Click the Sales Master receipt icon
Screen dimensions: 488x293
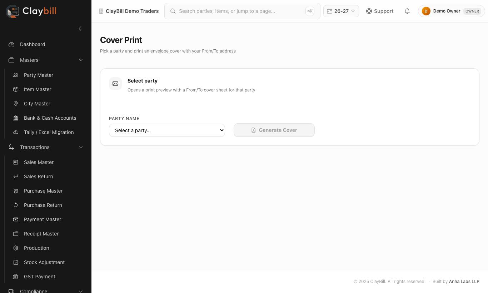click(16, 162)
